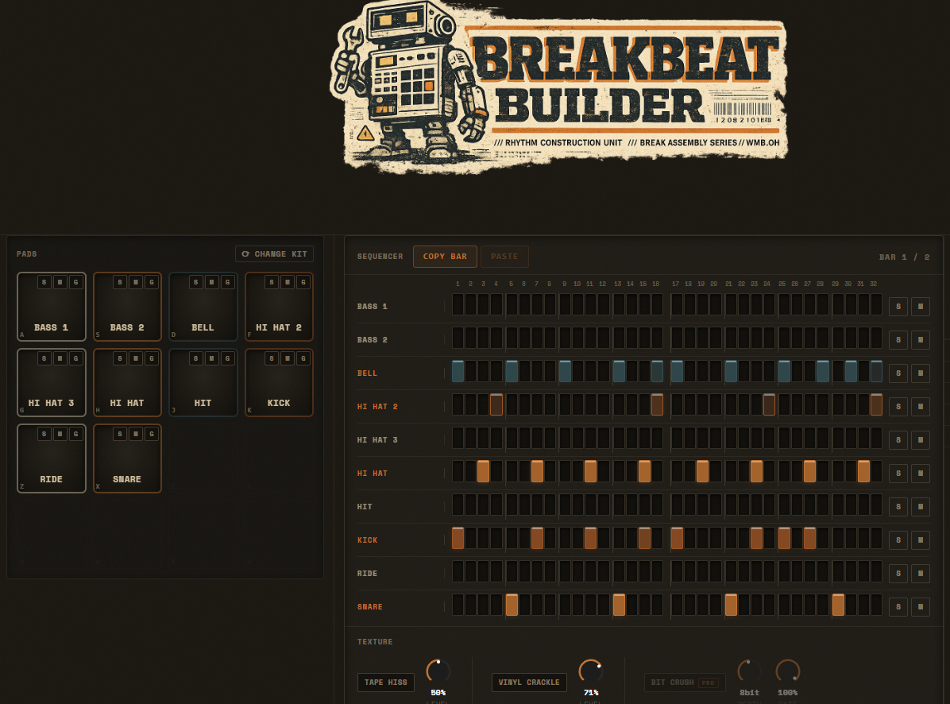Click the Breakbeat Builder logo
Screen dimensions: 950x704
[558, 87]
